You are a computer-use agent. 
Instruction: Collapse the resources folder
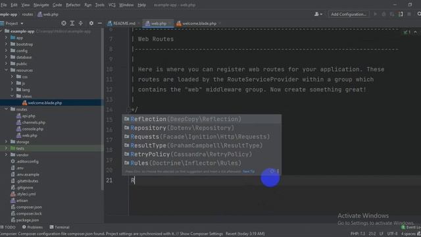coord(6,70)
